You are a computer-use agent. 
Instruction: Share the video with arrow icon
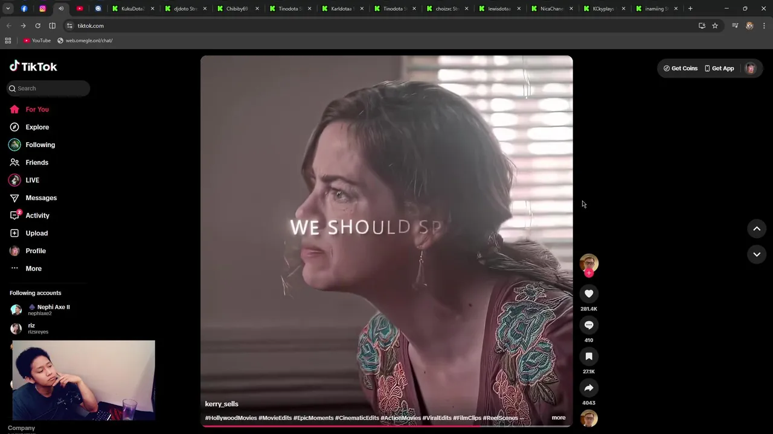pyautogui.click(x=589, y=388)
